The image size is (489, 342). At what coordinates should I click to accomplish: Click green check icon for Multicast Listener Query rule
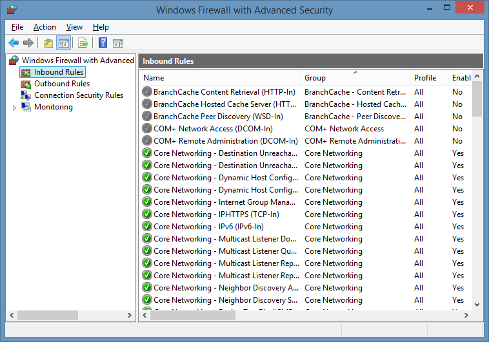pyautogui.click(x=147, y=251)
